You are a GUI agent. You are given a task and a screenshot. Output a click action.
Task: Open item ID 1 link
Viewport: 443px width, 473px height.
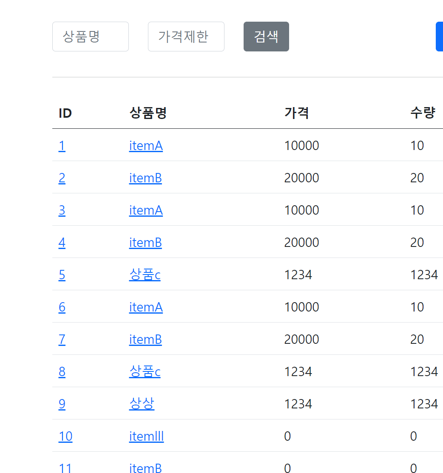coord(62,146)
